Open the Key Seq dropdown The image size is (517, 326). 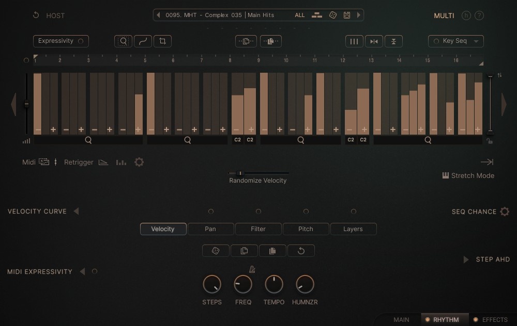[x=455, y=41]
